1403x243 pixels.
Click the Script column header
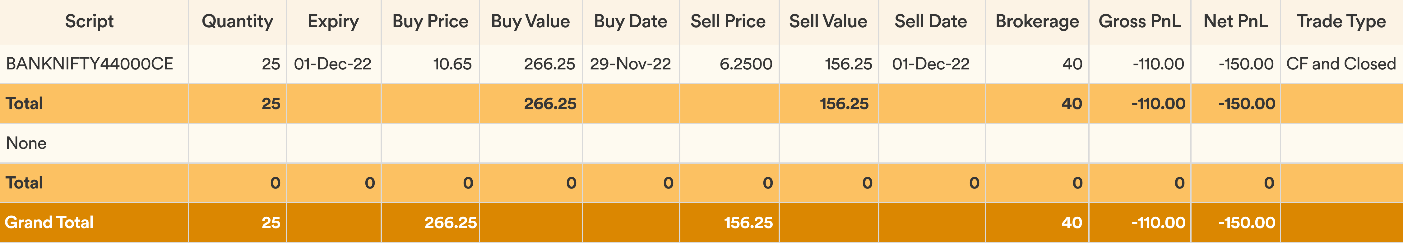pos(89,22)
